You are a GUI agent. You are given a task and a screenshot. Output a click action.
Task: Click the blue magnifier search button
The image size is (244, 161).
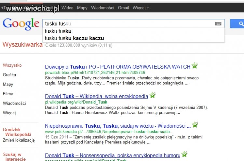coord(237,24)
